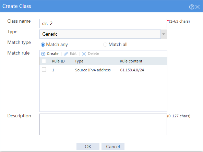Click the help question mark icon
The height and width of the screenshot is (152, 203).
point(192,7)
